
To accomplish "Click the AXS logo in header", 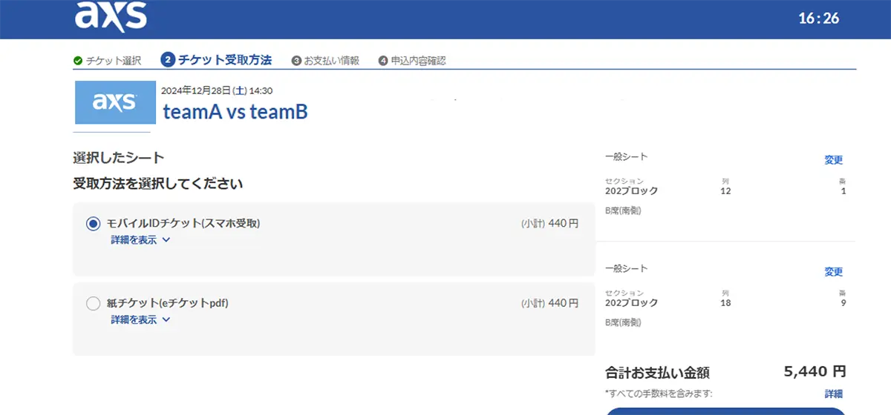I will pos(111,16).
